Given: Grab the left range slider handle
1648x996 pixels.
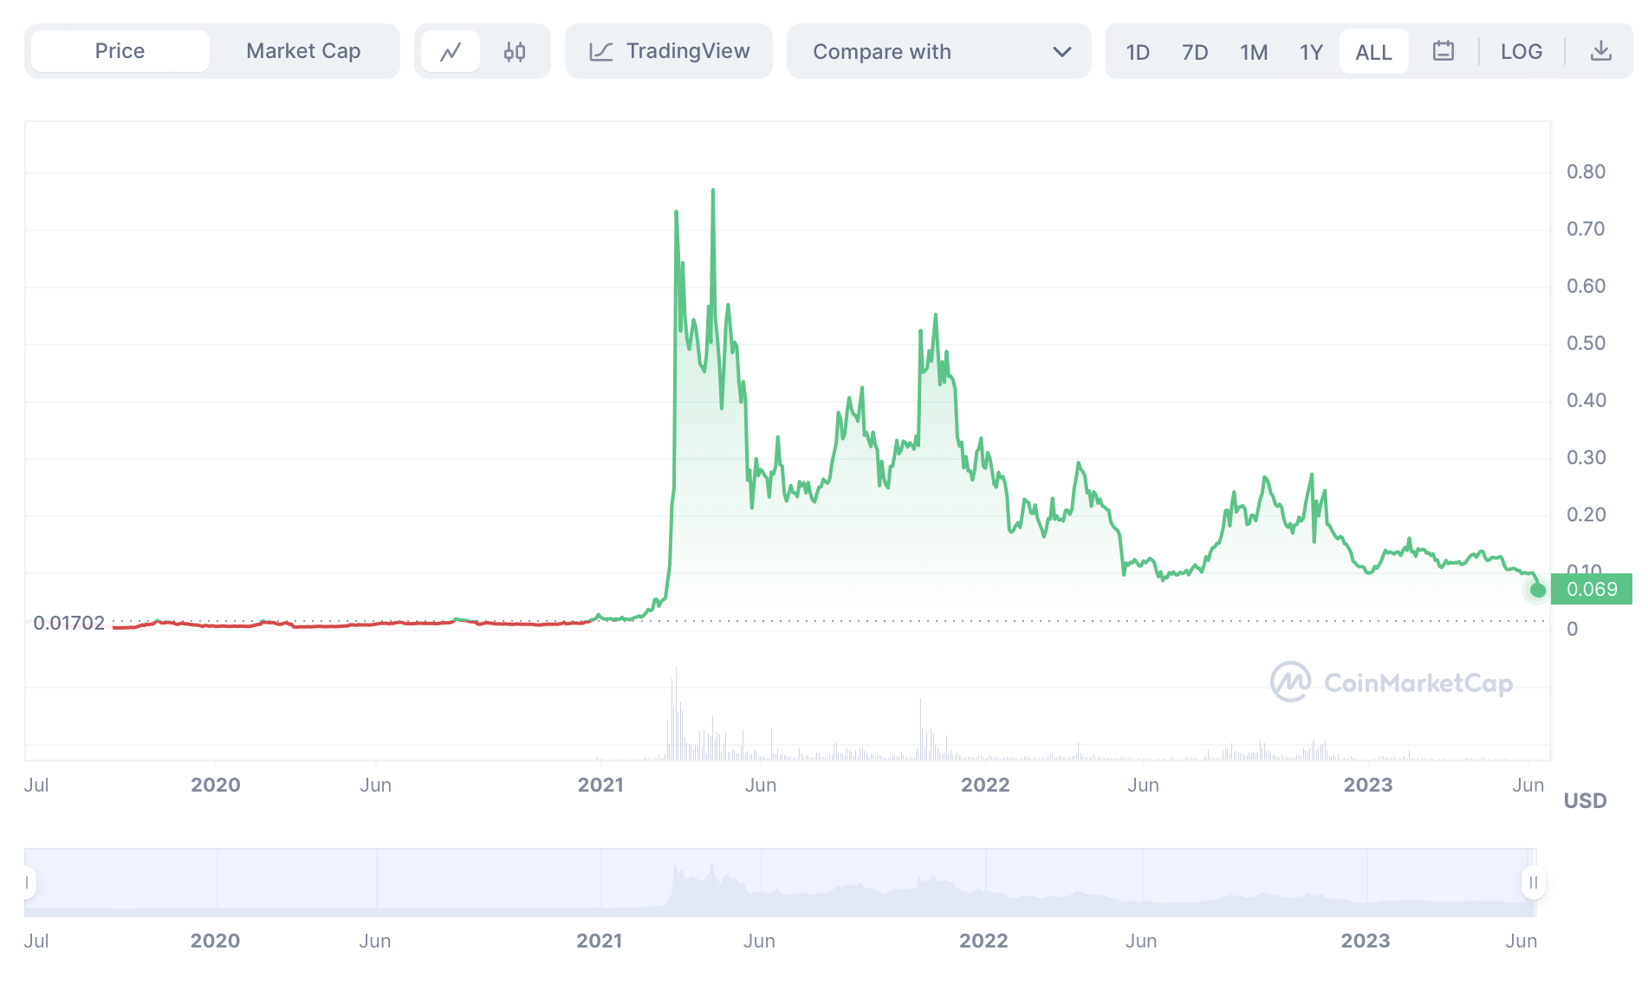Looking at the screenshot, I should coord(28,883).
